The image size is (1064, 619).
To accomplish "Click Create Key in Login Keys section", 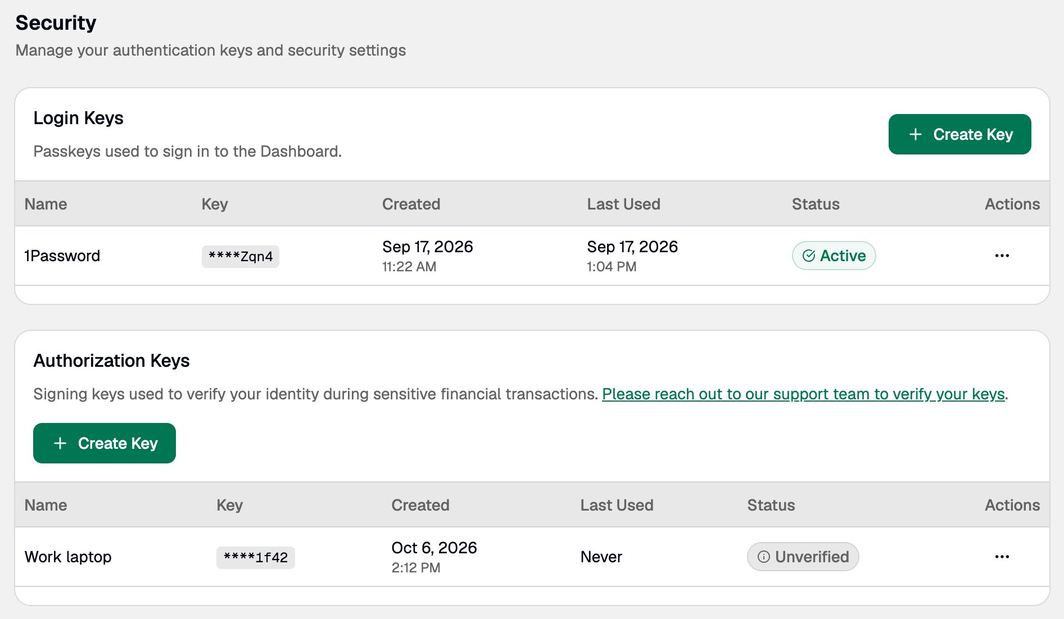I will (x=959, y=134).
